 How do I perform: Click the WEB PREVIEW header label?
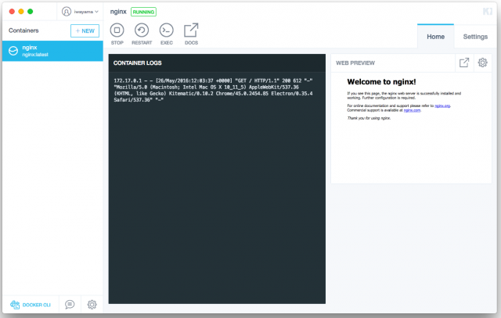click(355, 63)
